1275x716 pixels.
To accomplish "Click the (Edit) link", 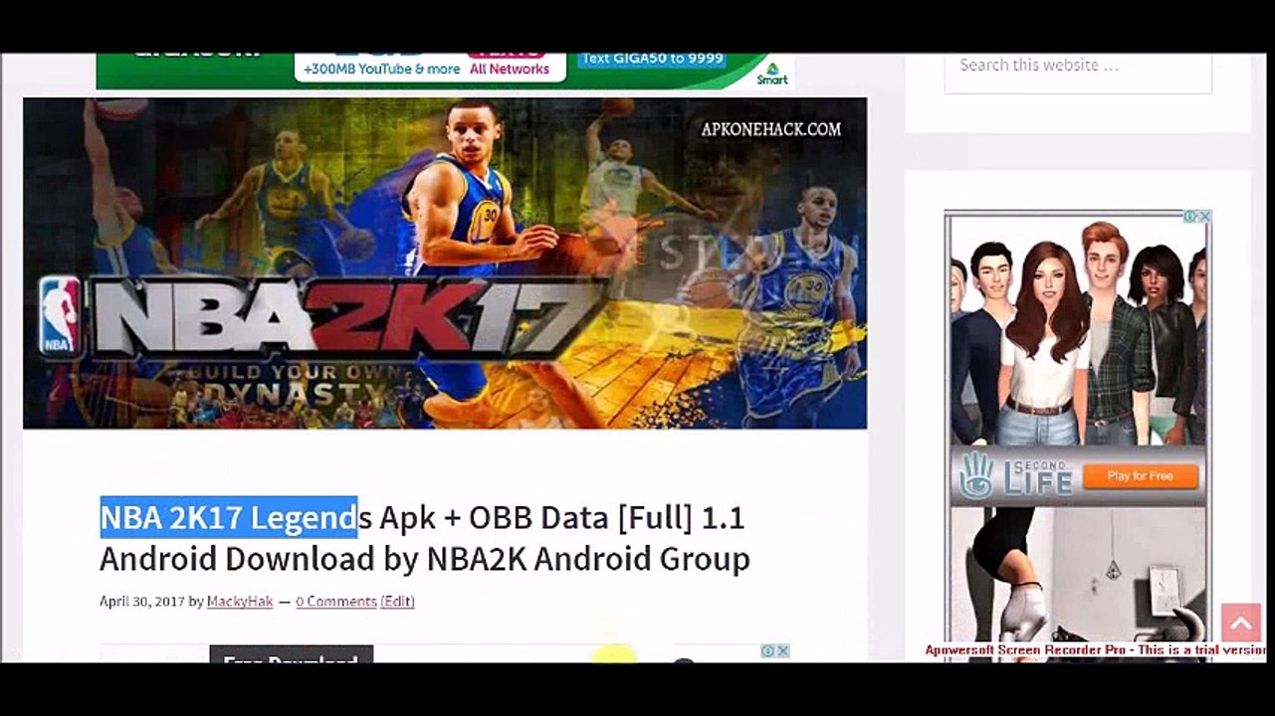I will coord(398,602).
